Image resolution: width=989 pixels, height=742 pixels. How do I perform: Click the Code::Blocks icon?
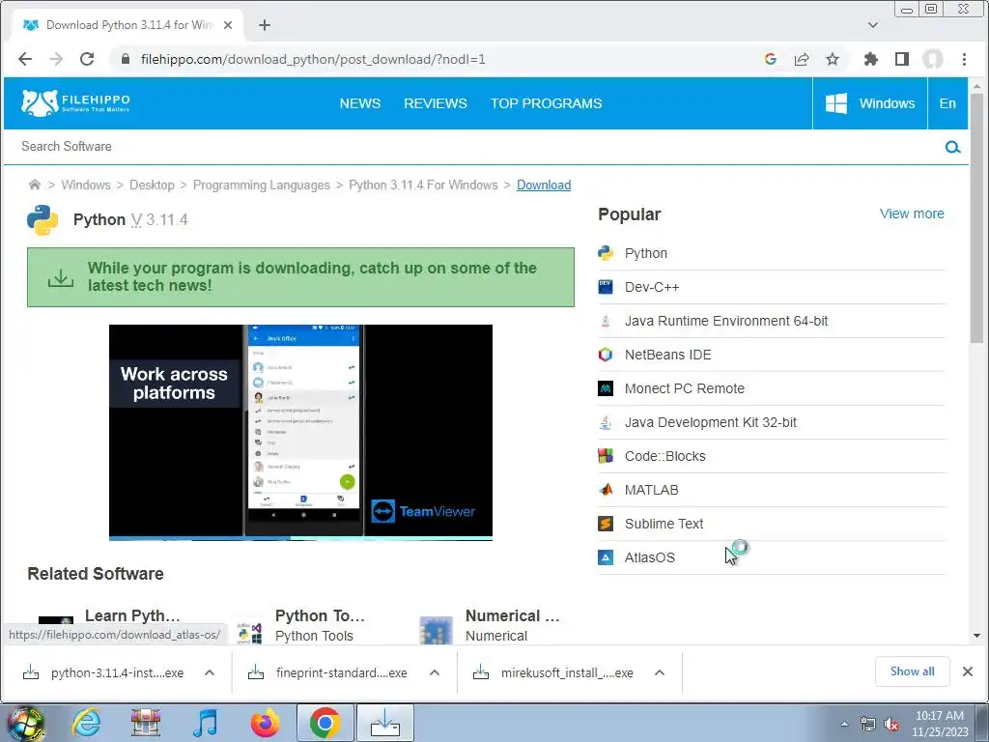[606, 456]
